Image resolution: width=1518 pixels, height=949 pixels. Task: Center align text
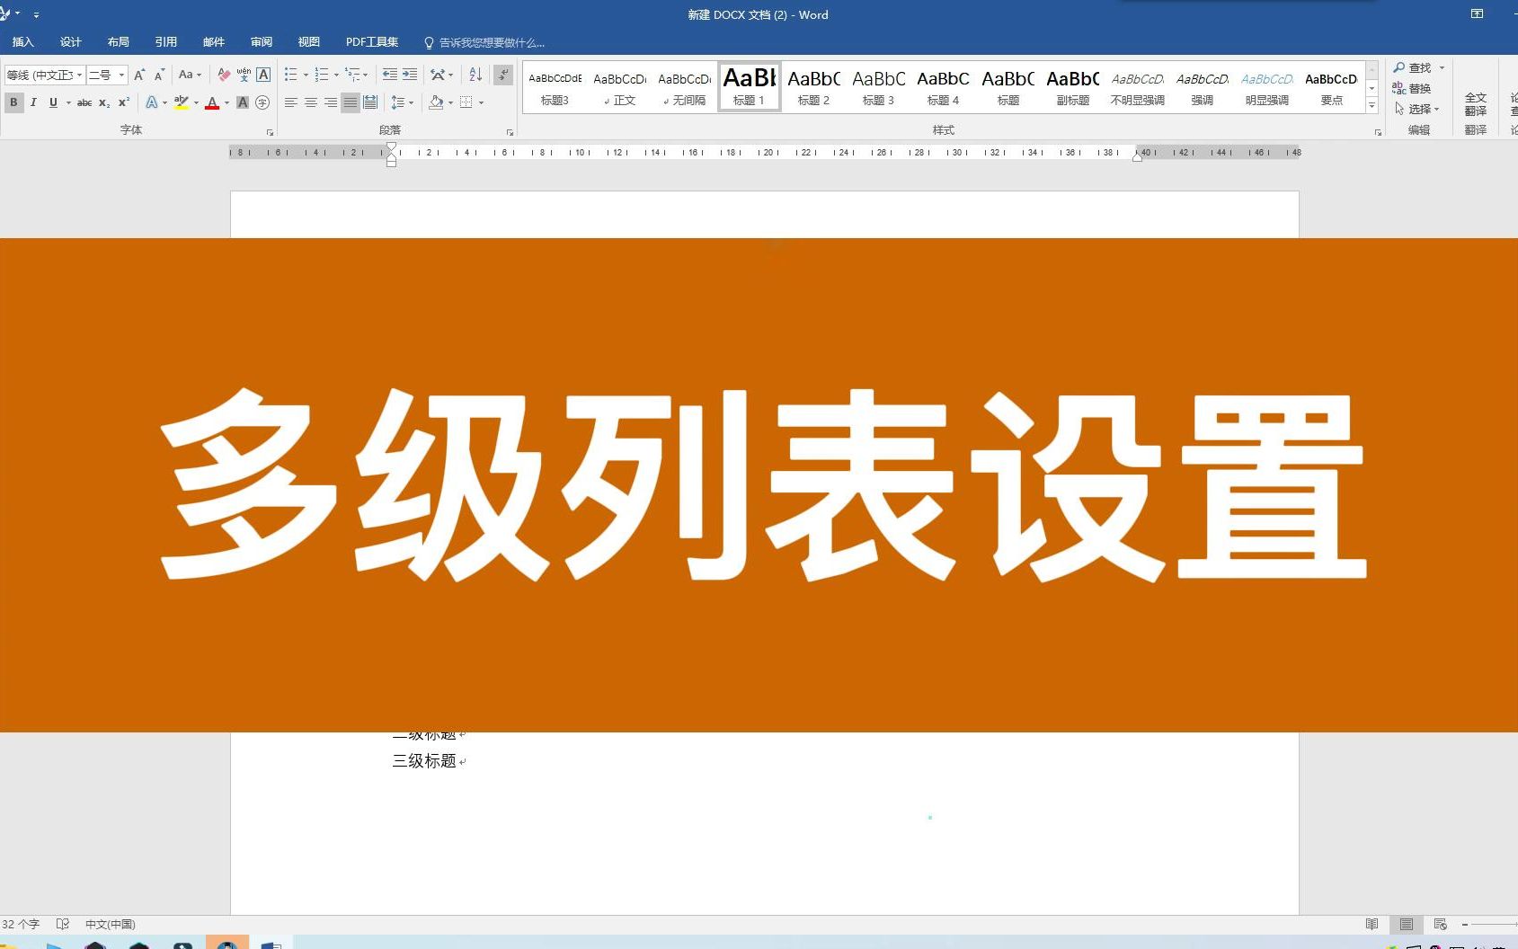[311, 102]
